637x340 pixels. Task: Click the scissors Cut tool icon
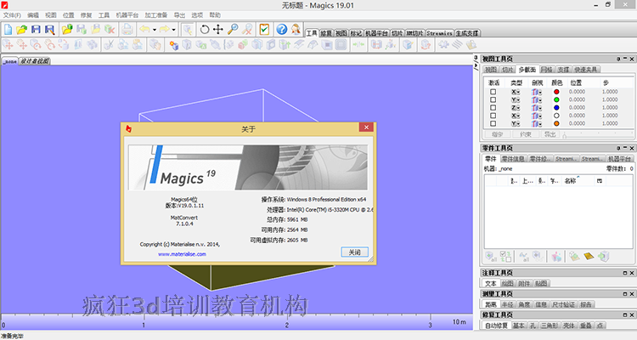(x=109, y=45)
